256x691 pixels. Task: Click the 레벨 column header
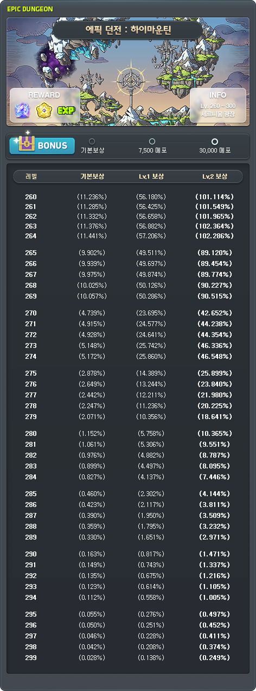click(31, 177)
